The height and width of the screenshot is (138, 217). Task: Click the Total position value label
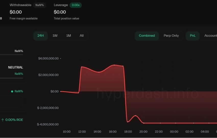[x=66, y=18]
